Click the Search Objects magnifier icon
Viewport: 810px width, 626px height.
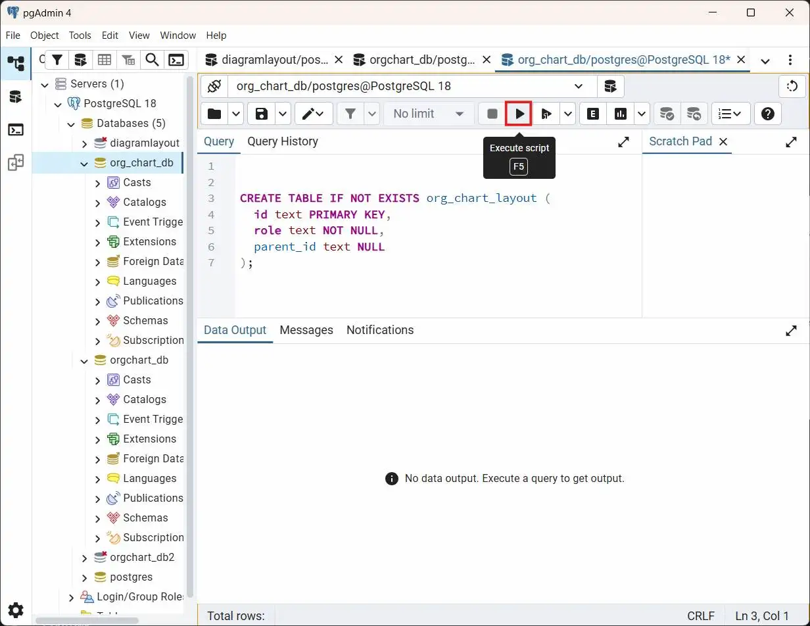coord(152,60)
